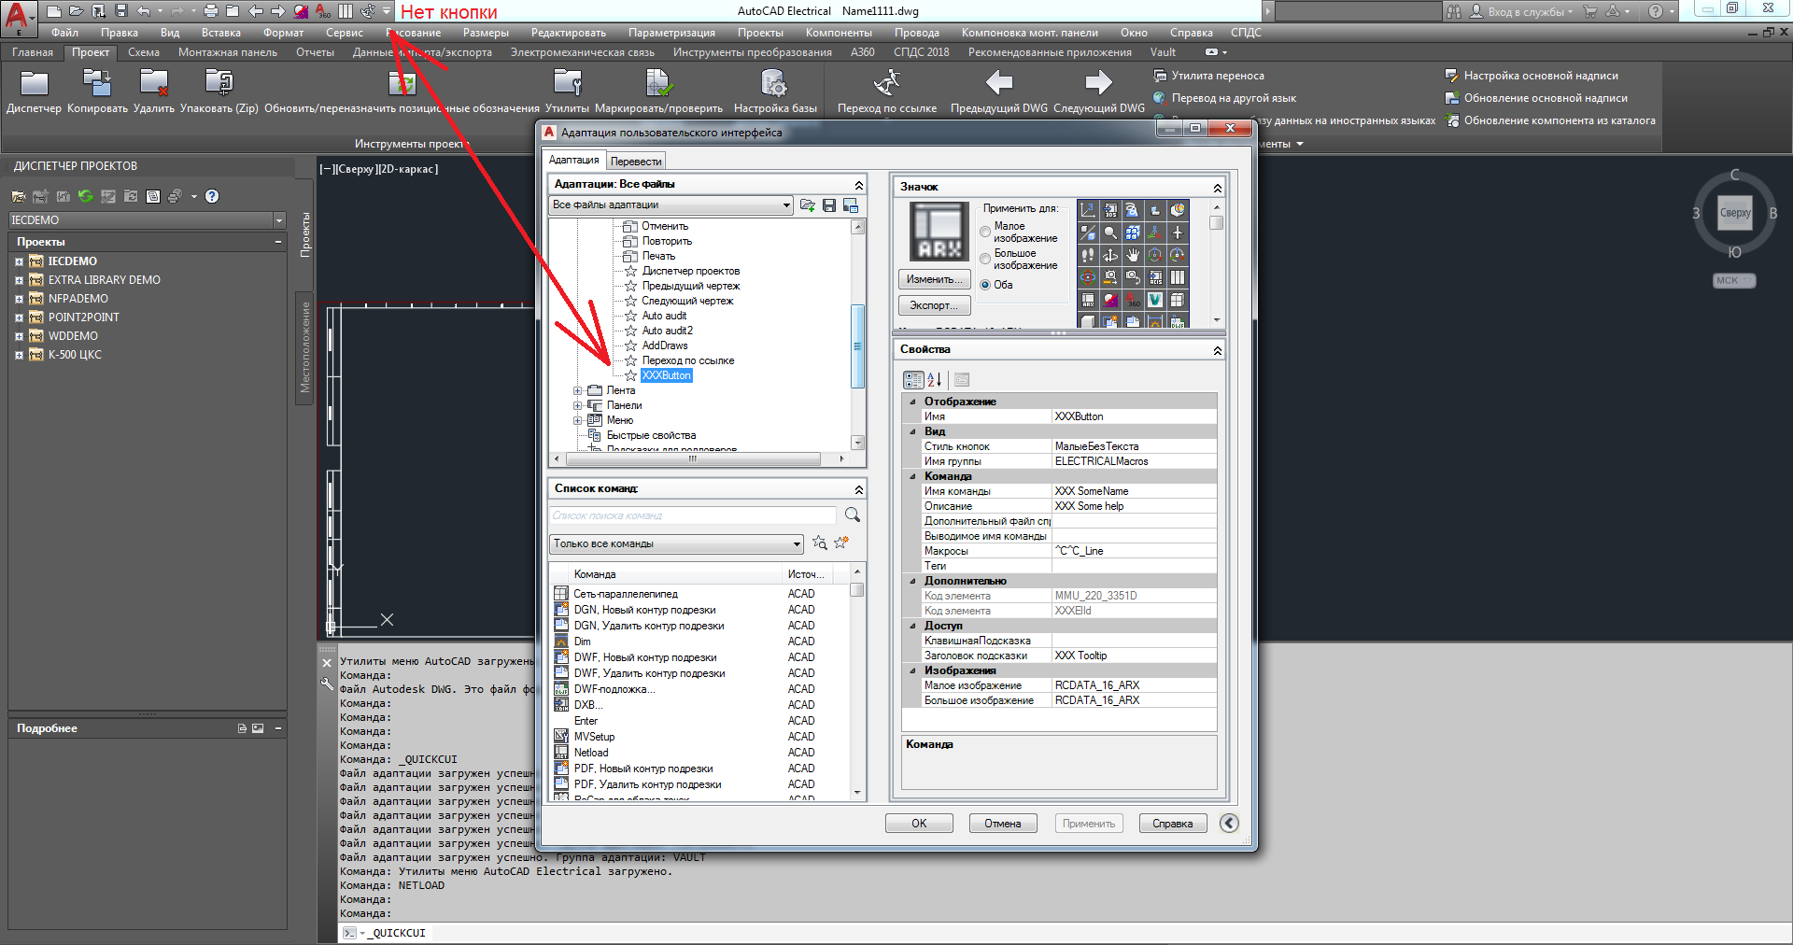Click Настройка базы ribbon icon
1793x945 pixels.
click(x=775, y=84)
